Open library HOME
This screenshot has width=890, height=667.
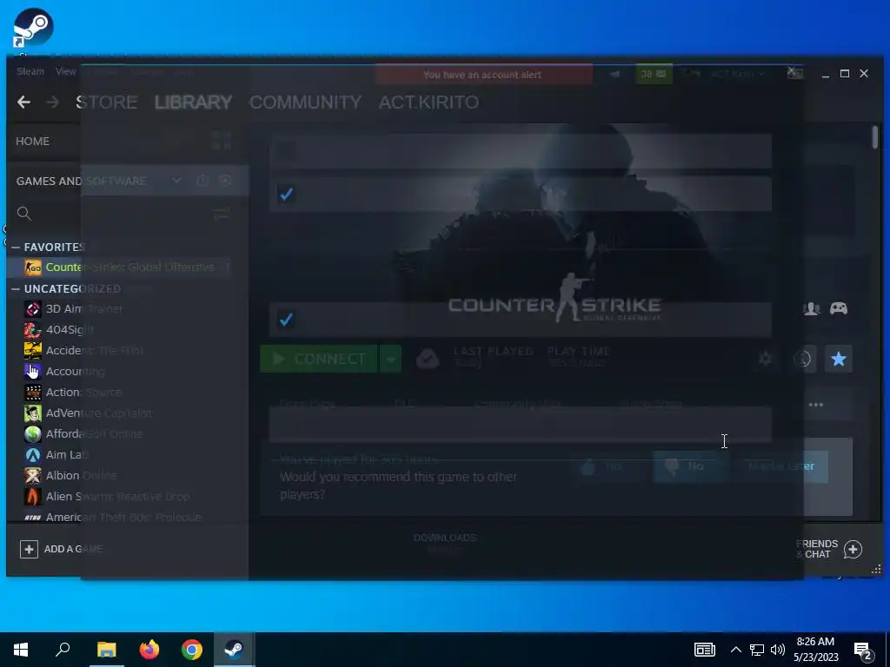(32, 142)
